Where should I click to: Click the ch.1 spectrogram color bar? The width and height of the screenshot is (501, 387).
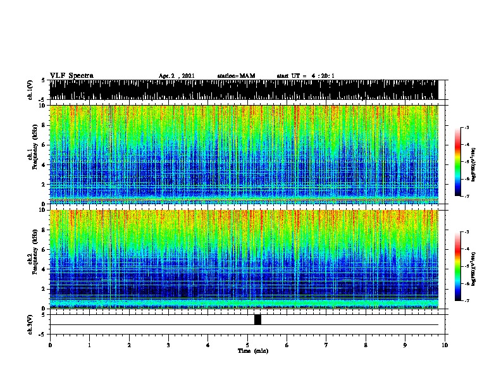point(458,162)
